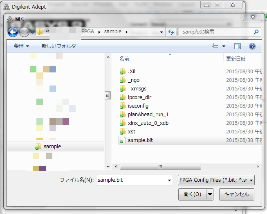Viewport: 267px width, 214px height.
Task: Click the 開く(O) button
Action: point(192,194)
